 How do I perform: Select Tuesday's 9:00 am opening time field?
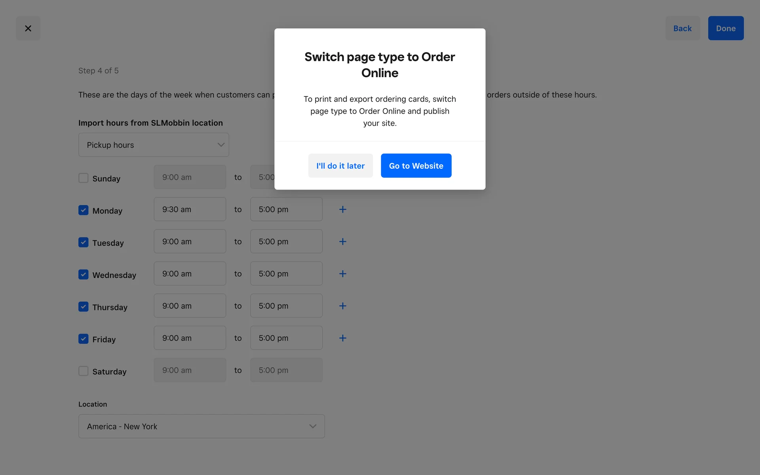[x=190, y=241]
